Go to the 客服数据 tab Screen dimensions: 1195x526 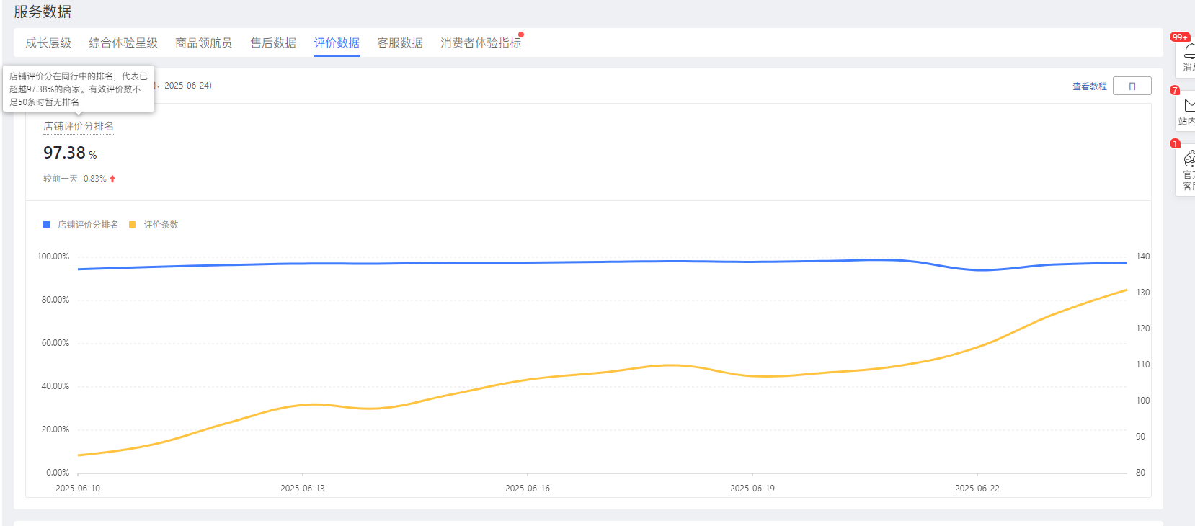coord(400,43)
